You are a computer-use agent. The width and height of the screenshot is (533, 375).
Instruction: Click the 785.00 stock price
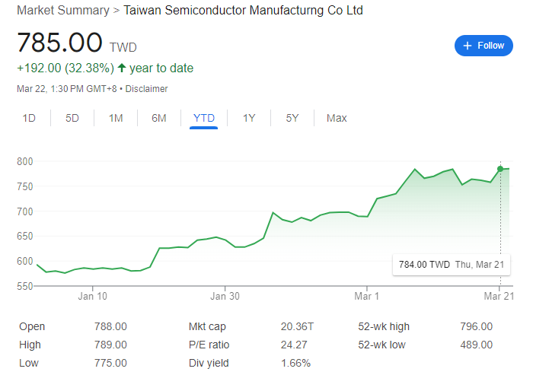pos(59,43)
